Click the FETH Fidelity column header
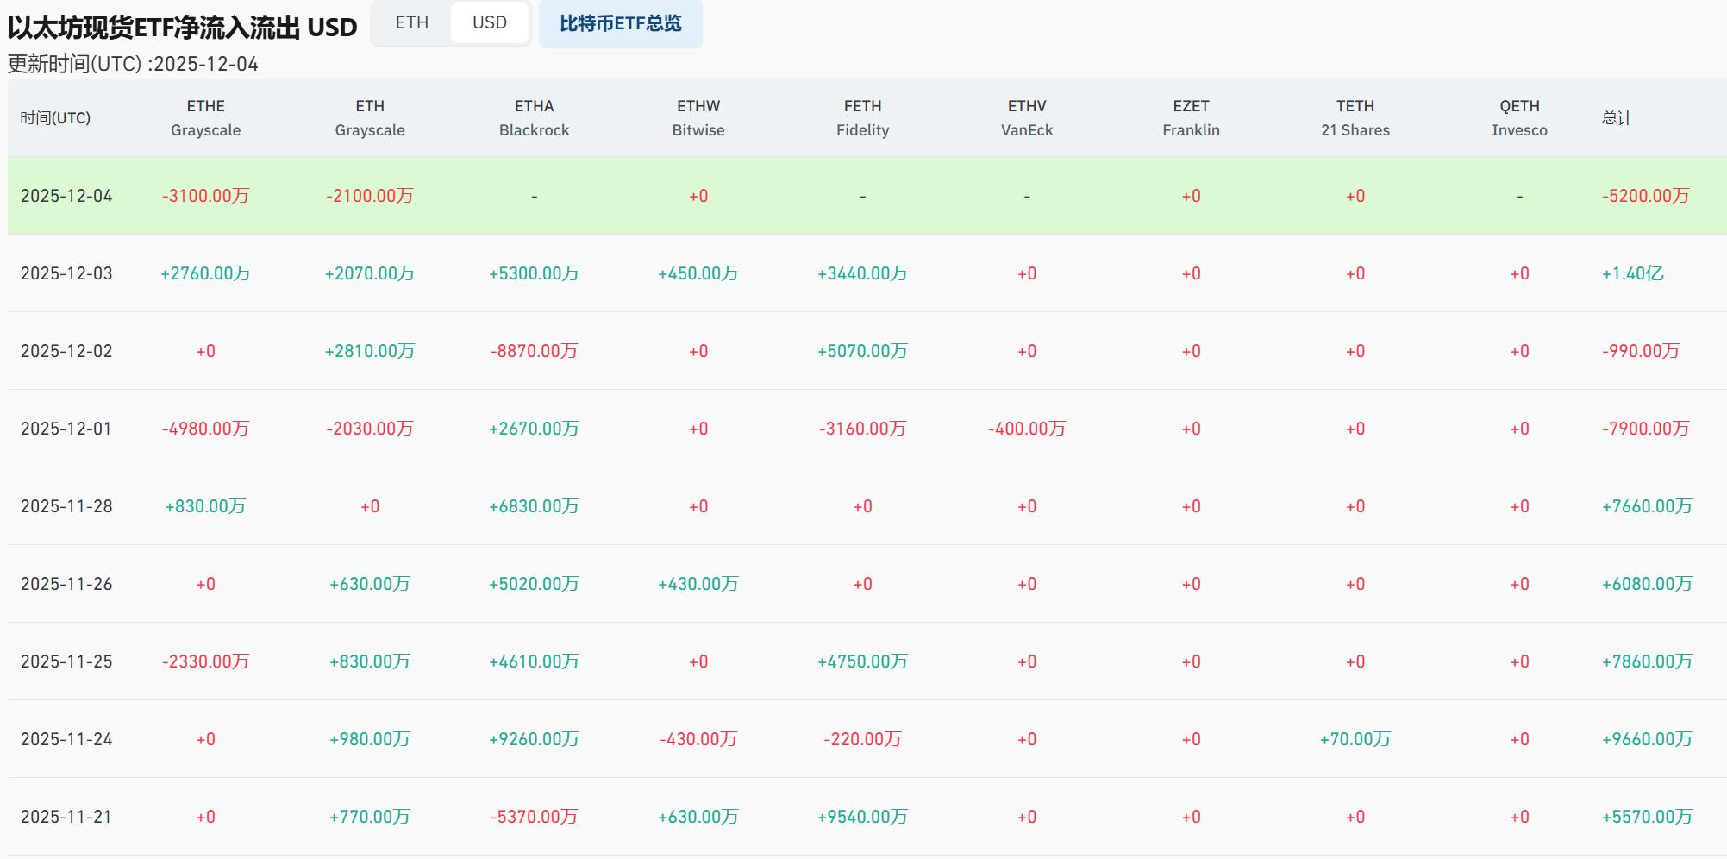Viewport: 1727px width, 859px height. (863, 118)
